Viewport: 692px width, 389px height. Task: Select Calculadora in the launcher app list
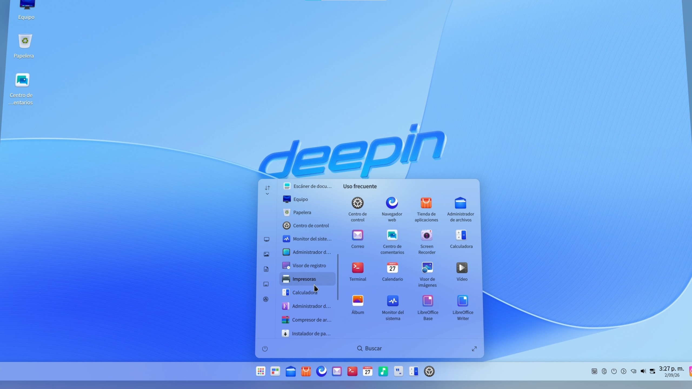307,293
